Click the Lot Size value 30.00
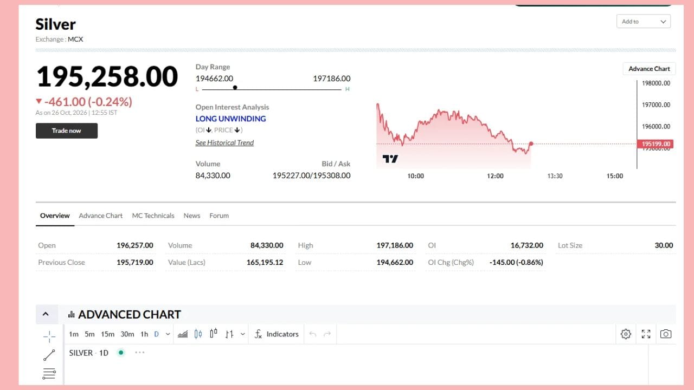Screen dimensions: 694x390 (x=664, y=245)
